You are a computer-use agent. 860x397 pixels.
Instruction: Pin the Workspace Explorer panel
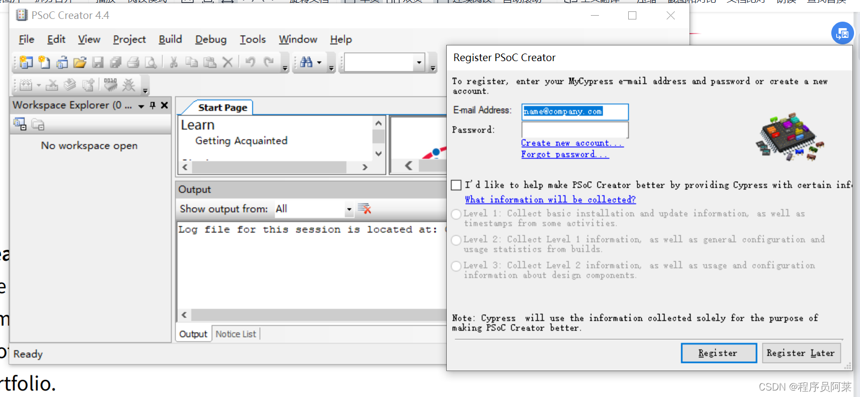click(x=153, y=105)
